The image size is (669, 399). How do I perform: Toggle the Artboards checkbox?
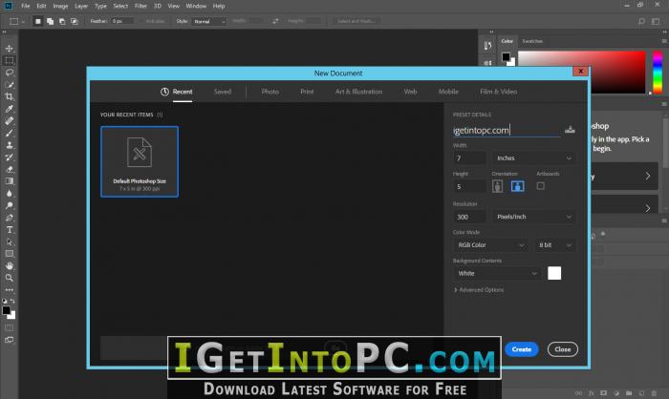(x=540, y=186)
